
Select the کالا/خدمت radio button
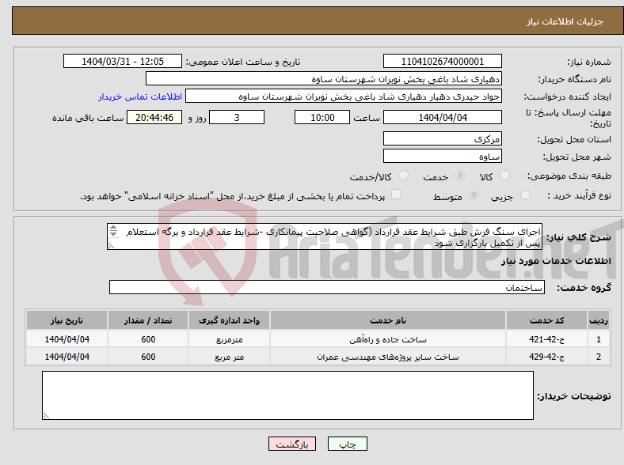pos(403,176)
